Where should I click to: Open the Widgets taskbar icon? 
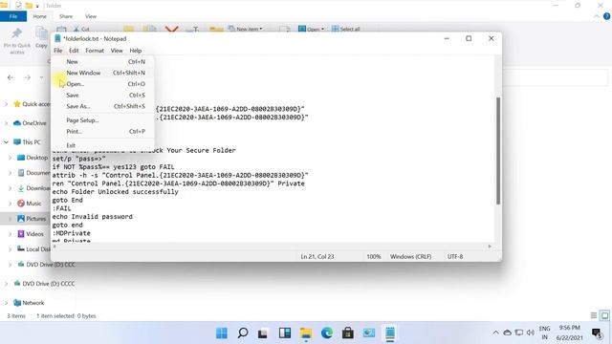[285, 333]
